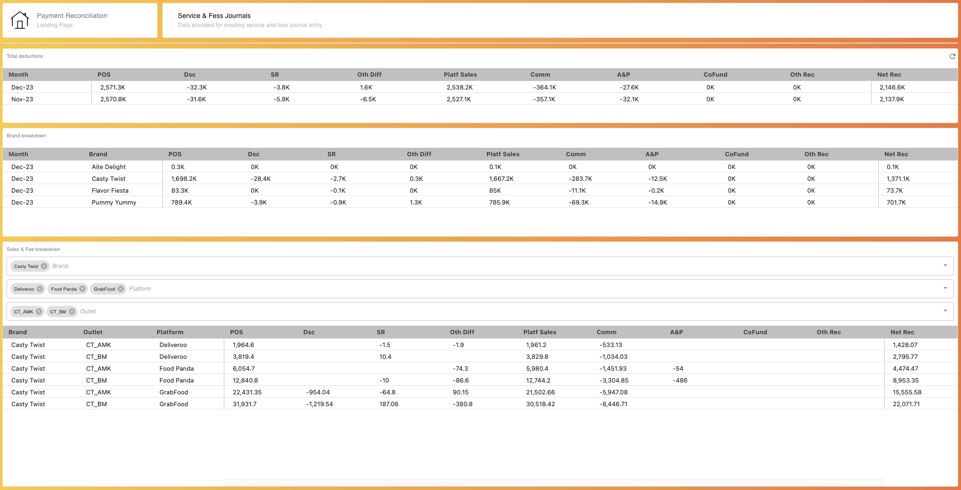961x490 pixels.
Task: Click Net Rec value 701.7K
Action: tap(896, 202)
